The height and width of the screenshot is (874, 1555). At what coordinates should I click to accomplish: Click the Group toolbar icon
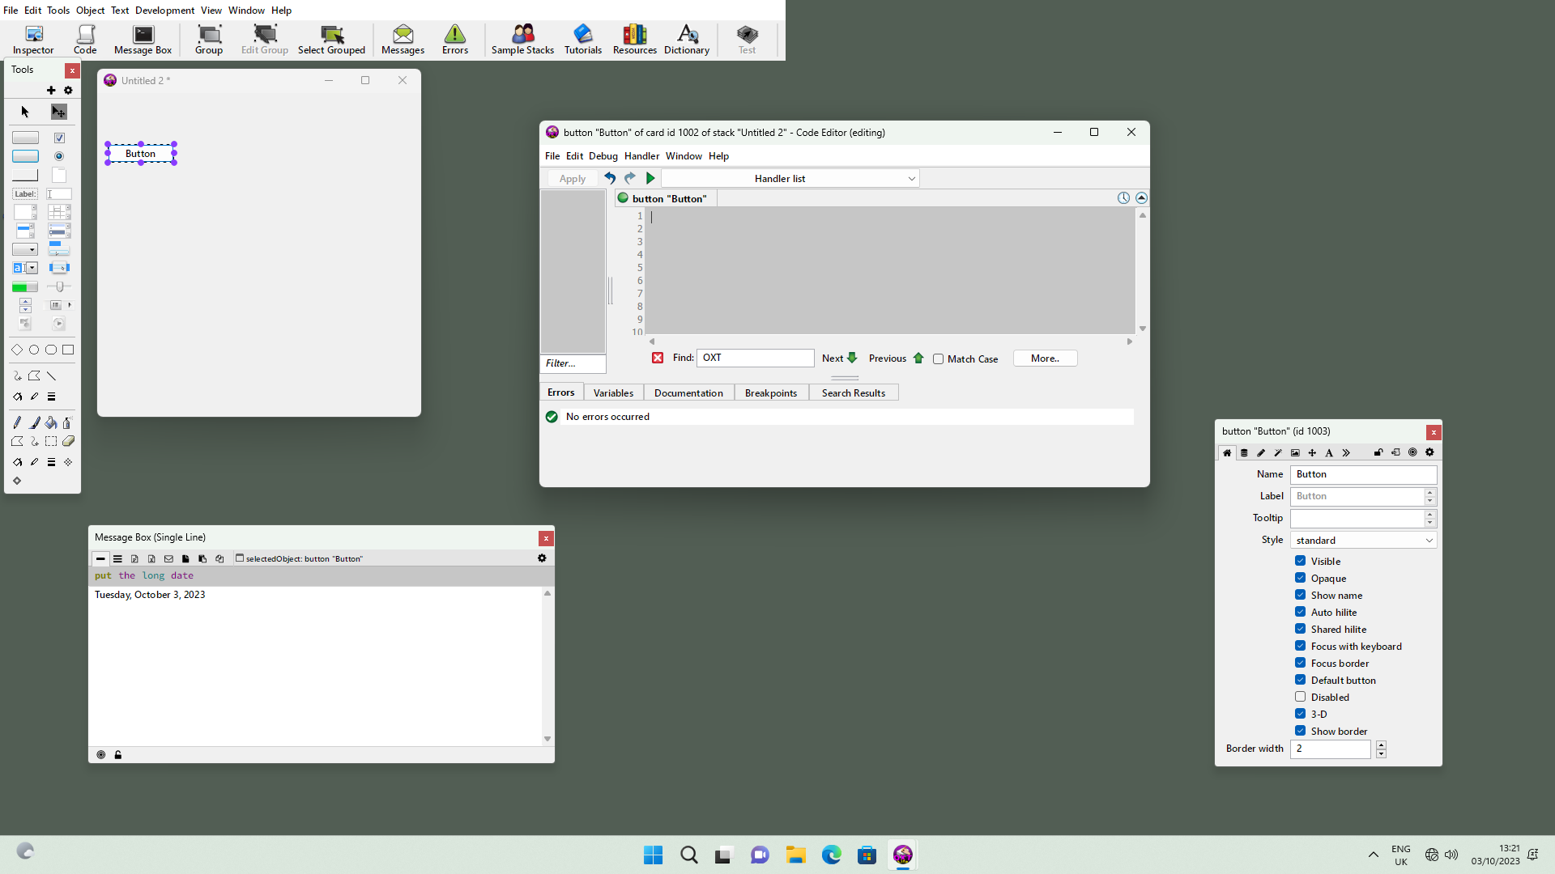click(x=209, y=40)
